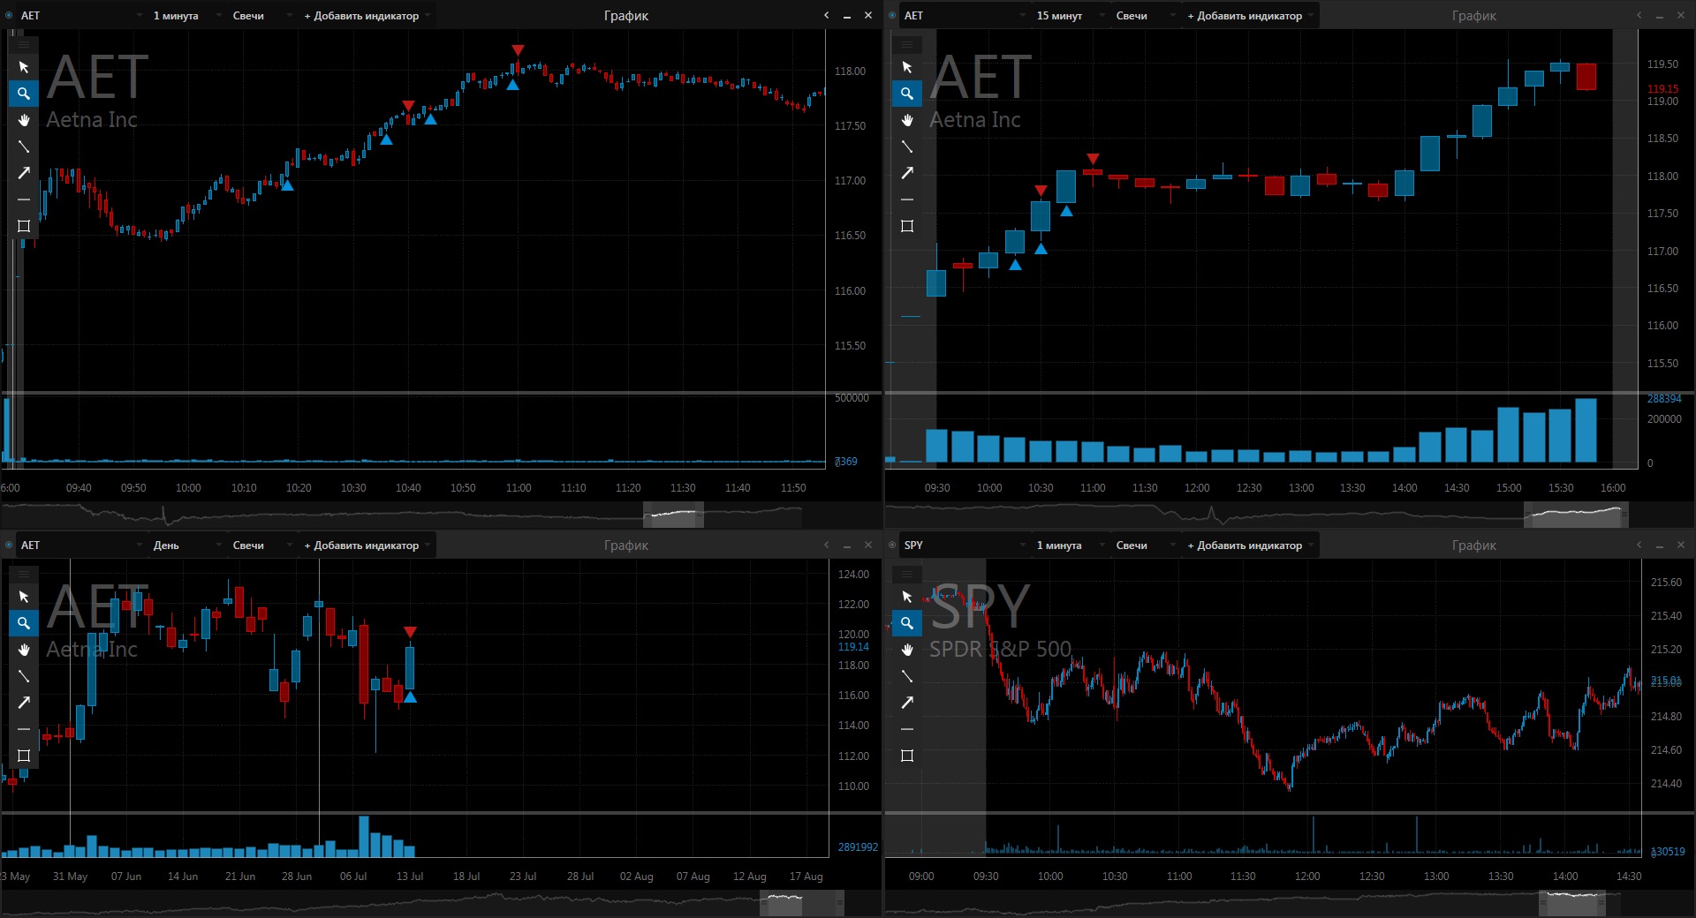Viewport: 1696px width, 918px height.
Task: Click red signal marker on AET daily chart
Action: coord(410,632)
